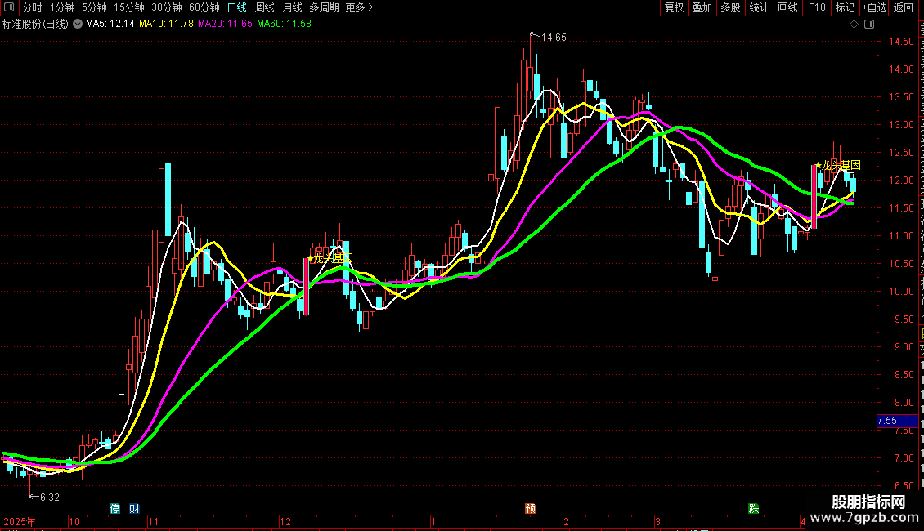
Task: Open the indicator dropdown next to 标准股份(日线)
Action: pos(77,24)
